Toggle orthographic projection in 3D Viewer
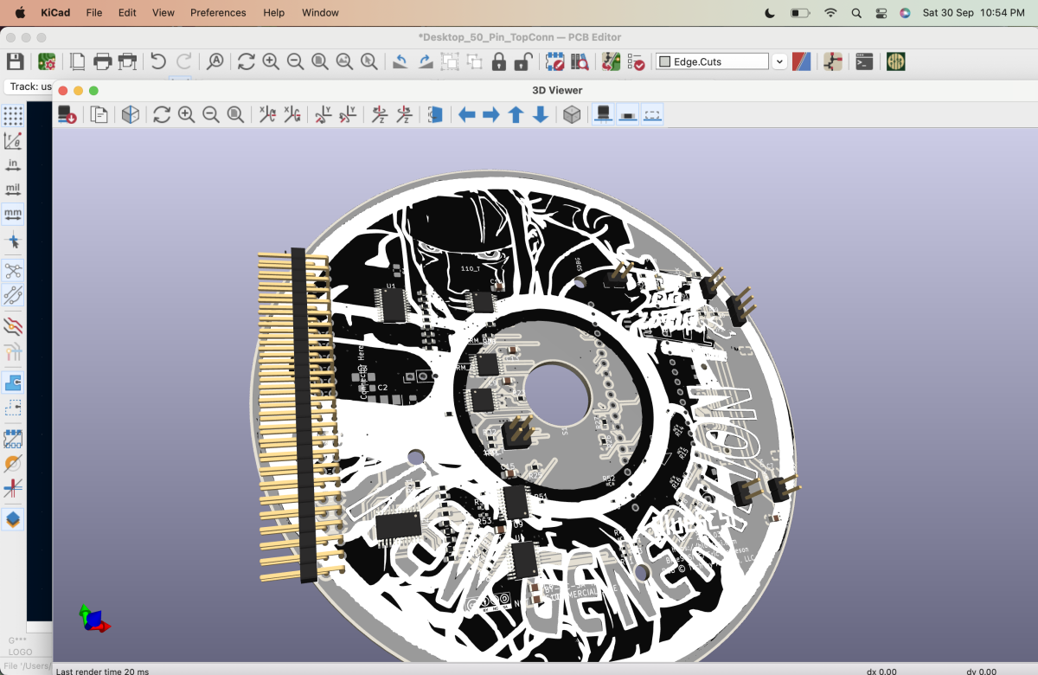This screenshot has width=1038, height=675. (572, 114)
